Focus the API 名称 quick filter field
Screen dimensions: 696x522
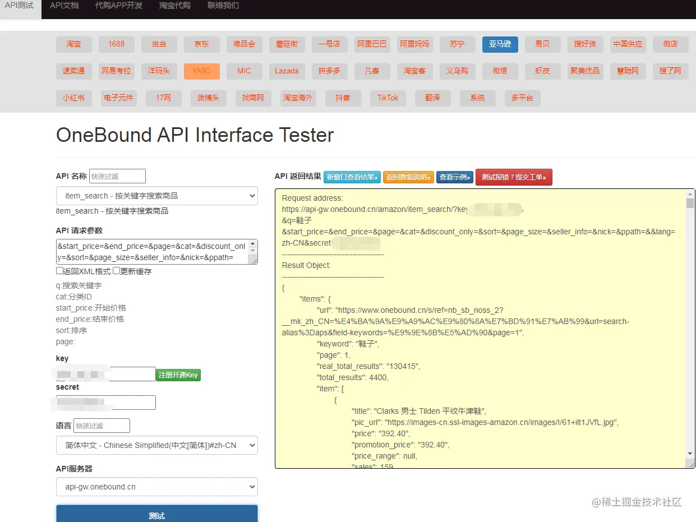[x=117, y=176]
